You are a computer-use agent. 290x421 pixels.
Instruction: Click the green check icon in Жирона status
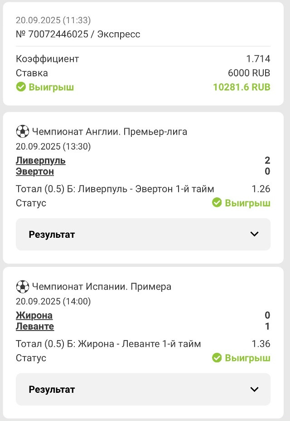pos(217,357)
